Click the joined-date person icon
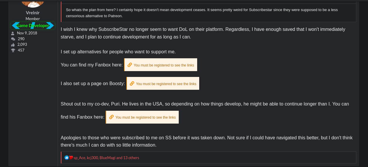The image size is (368, 167). pyautogui.click(x=13, y=33)
